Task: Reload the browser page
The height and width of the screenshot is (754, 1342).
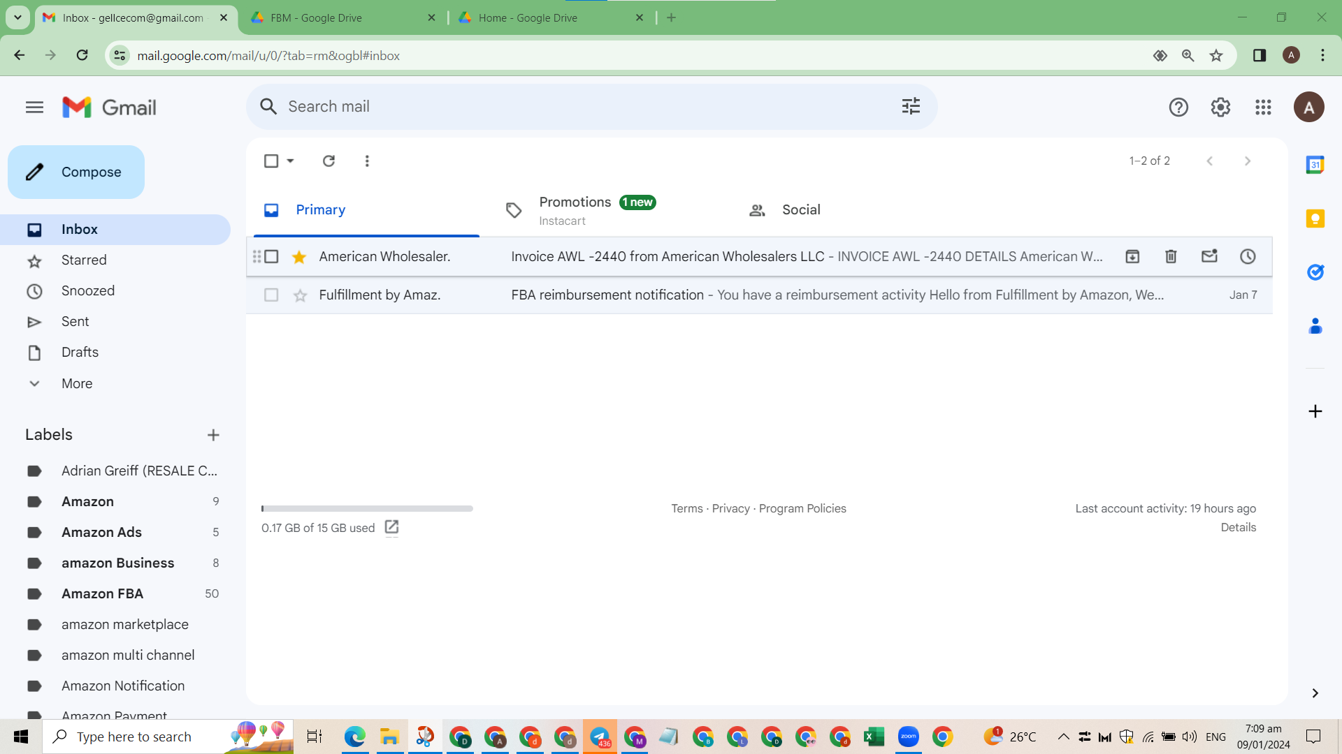Action: pyautogui.click(x=82, y=55)
